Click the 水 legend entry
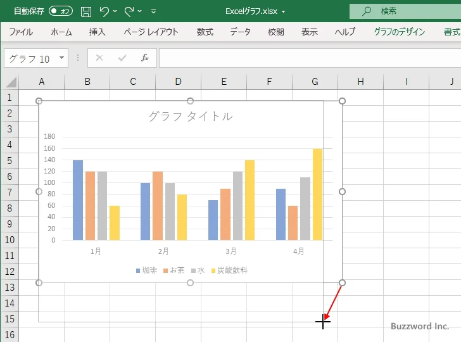The height and width of the screenshot is (342, 461). [x=198, y=270]
